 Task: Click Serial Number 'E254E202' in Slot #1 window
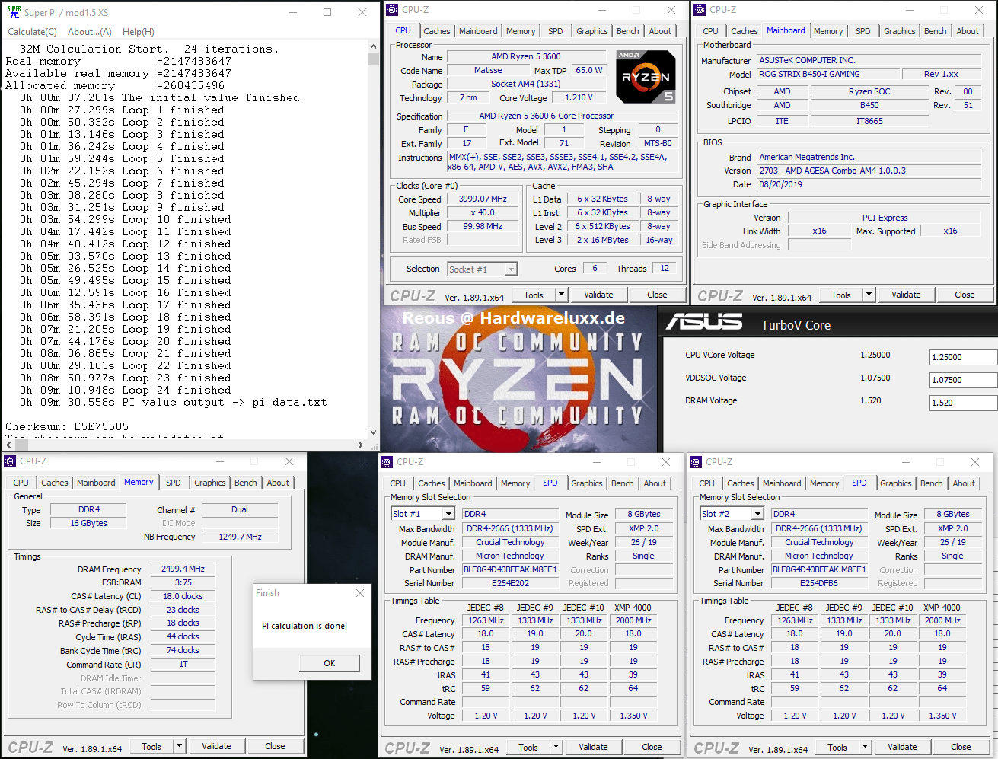click(x=510, y=583)
